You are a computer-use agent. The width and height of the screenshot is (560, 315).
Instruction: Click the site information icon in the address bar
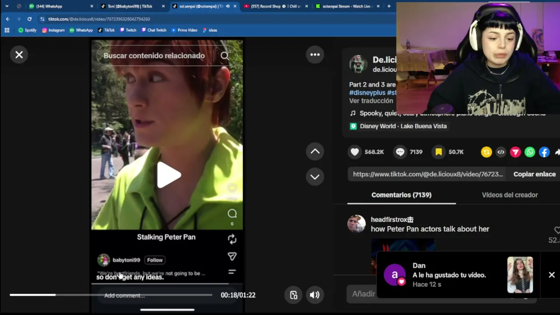[42, 19]
